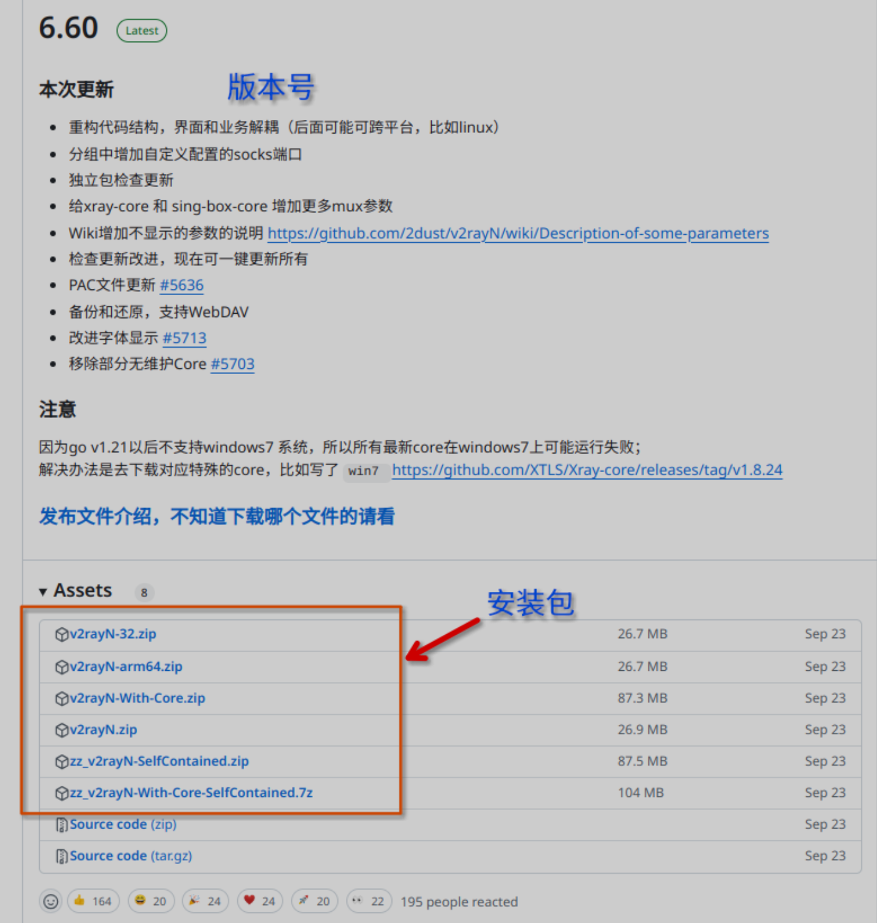Screen dimensions: 877x923
Task: Click the heart reaction emoji
Action: pyautogui.click(x=250, y=901)
